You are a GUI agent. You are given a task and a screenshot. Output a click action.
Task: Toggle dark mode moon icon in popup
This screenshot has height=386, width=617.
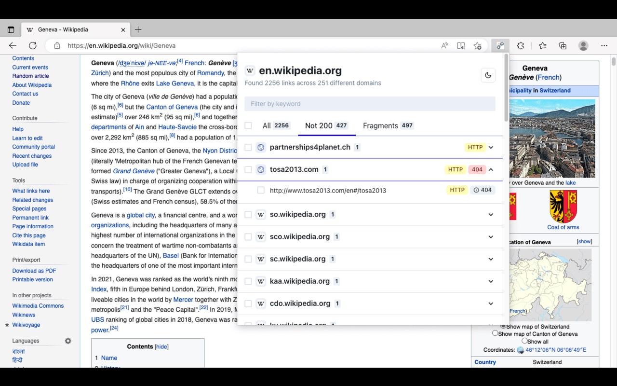(488, 75)
